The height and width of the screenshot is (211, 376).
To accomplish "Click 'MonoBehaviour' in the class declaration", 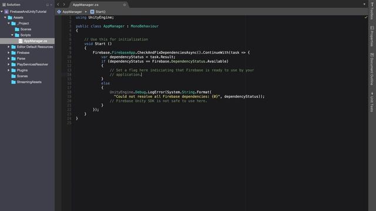I will pos(145,26).
